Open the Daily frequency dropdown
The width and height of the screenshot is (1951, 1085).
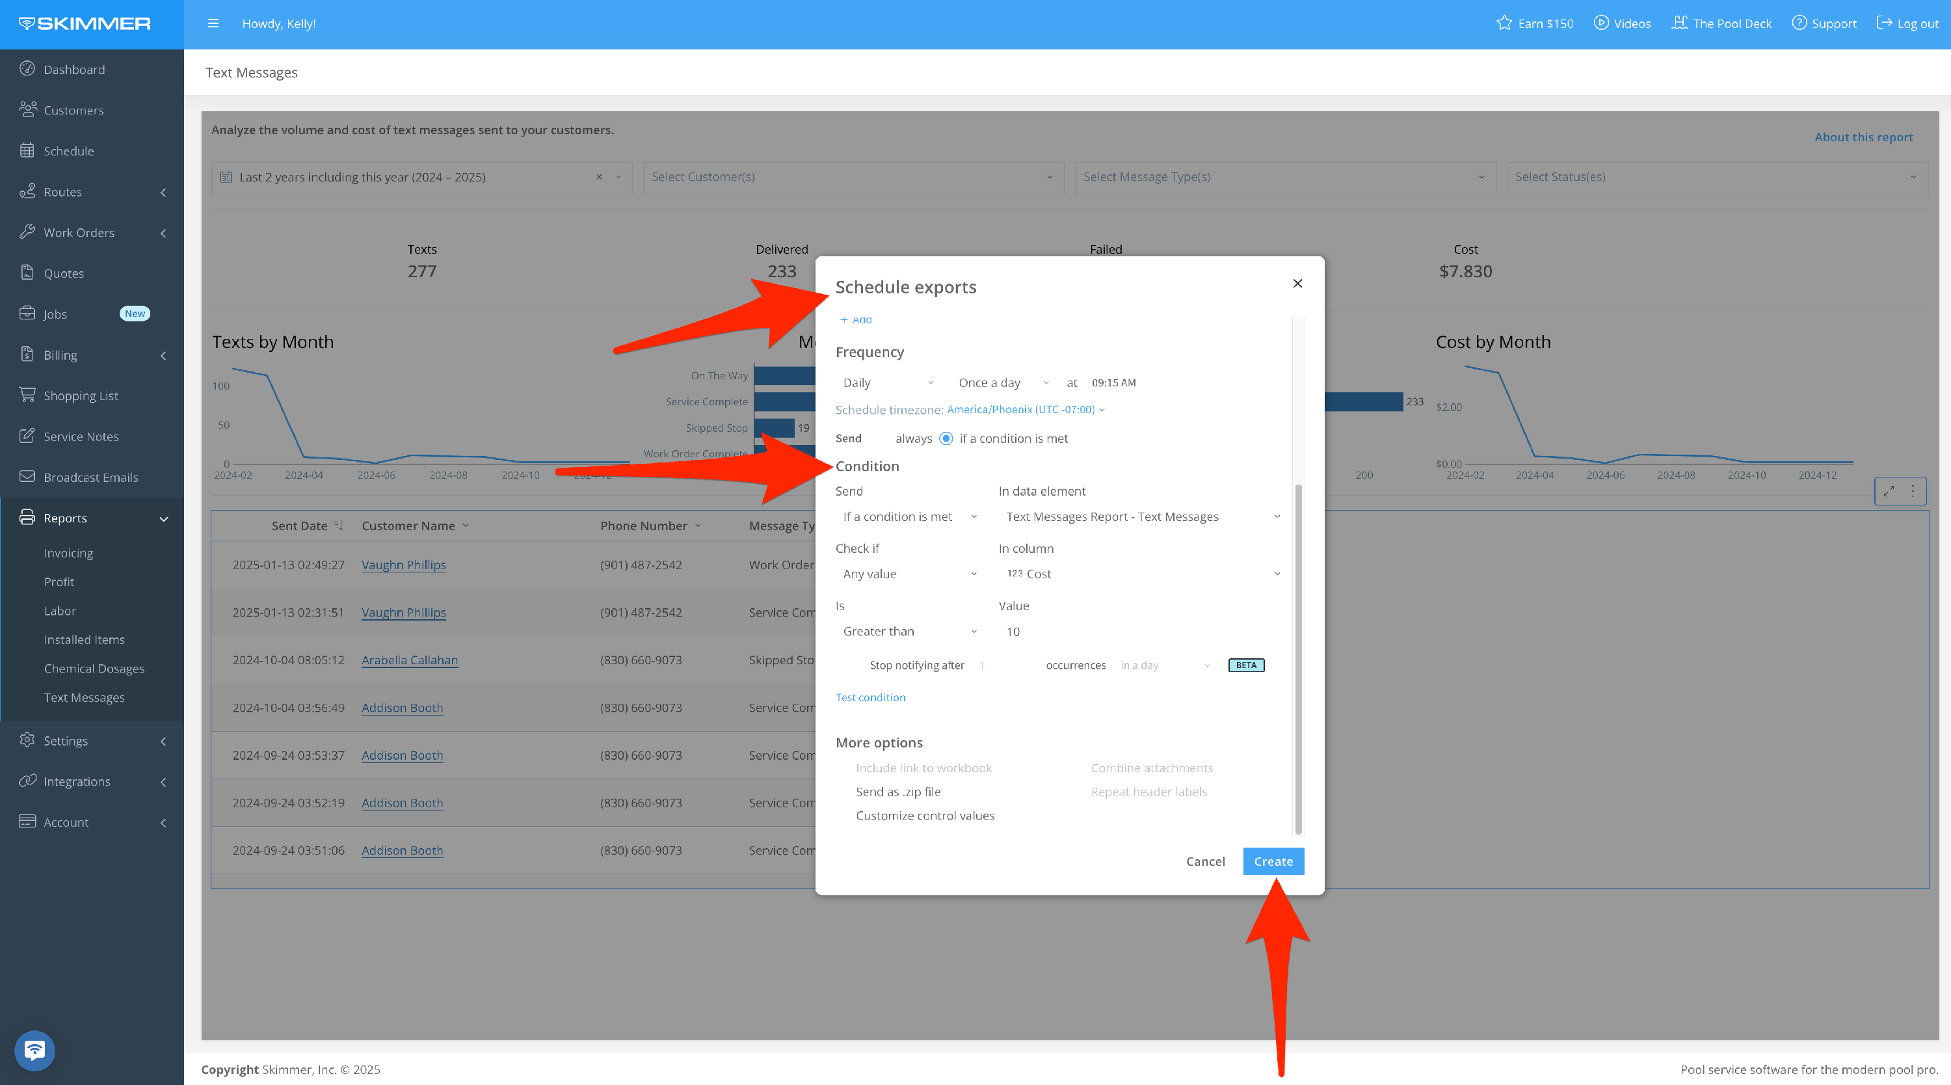tap(887, 382)
